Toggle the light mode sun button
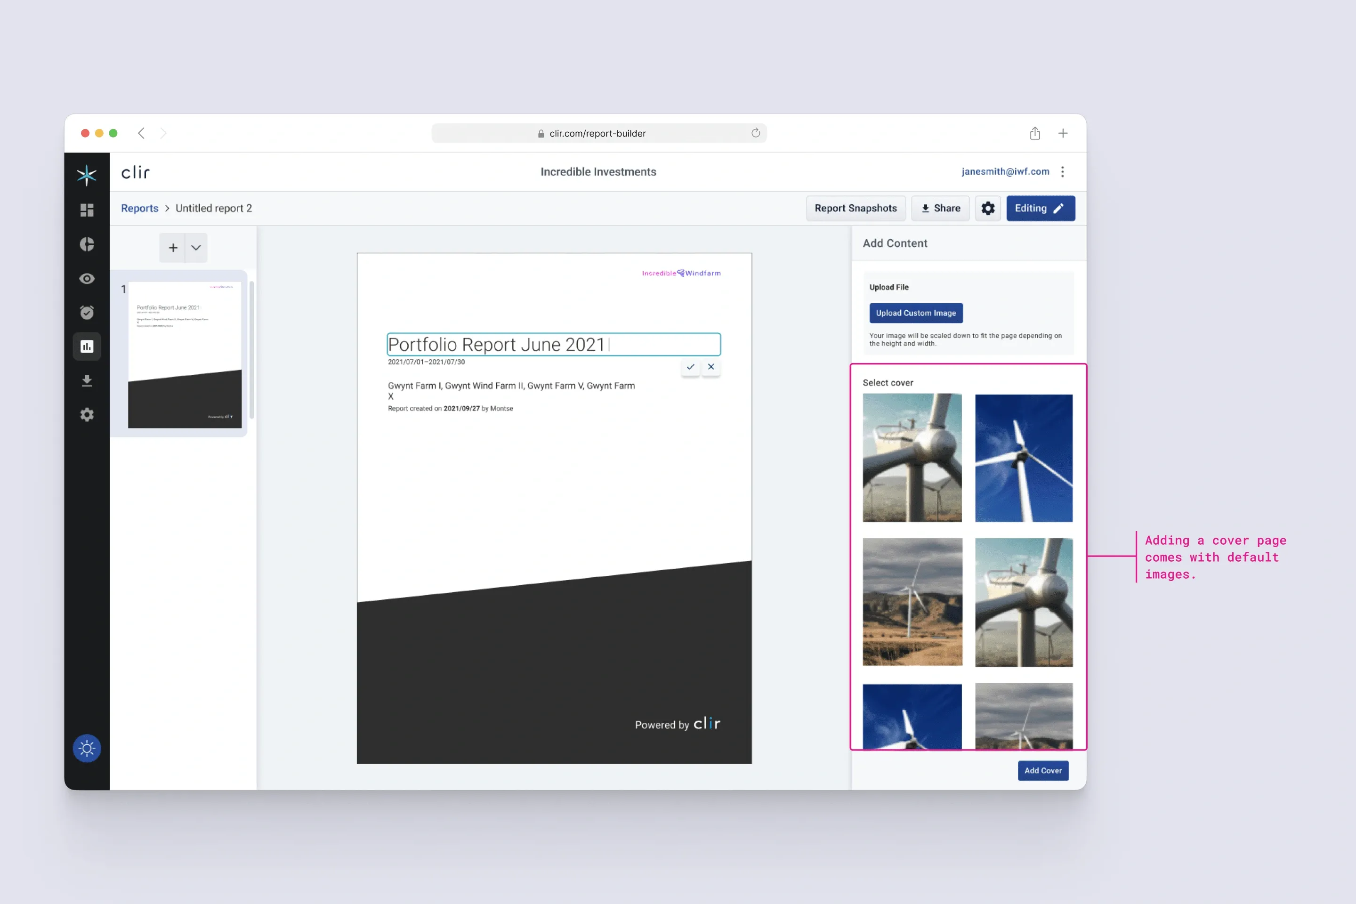The width and height of the screenshot is (1356, 904). 87,748
